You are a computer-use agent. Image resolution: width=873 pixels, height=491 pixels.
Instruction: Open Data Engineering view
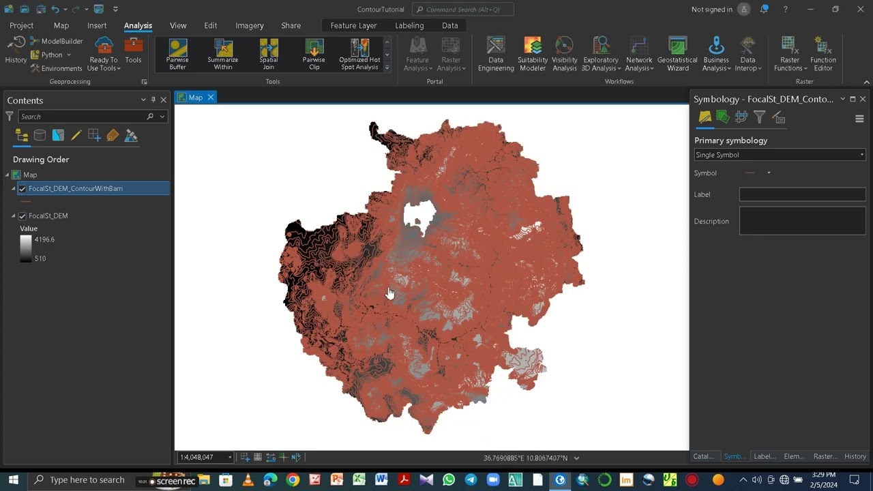(x=496, y=55)
